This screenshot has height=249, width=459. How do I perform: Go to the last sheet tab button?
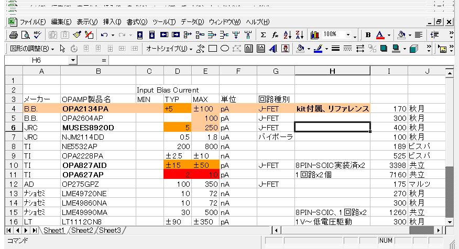click(x=35, y=230)
